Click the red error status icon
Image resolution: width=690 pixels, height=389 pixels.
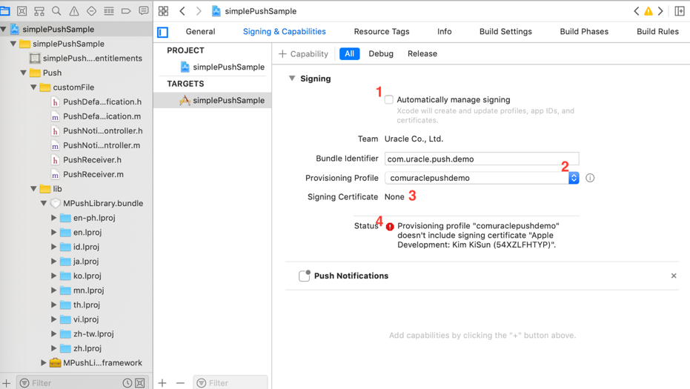[390, 227]
